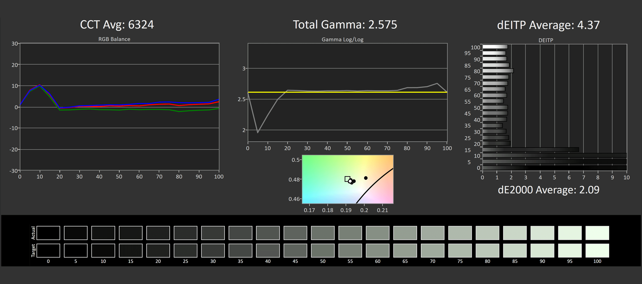Click the white circle marker on chromaticity chart
642x284 pixels.
point(350,181)
